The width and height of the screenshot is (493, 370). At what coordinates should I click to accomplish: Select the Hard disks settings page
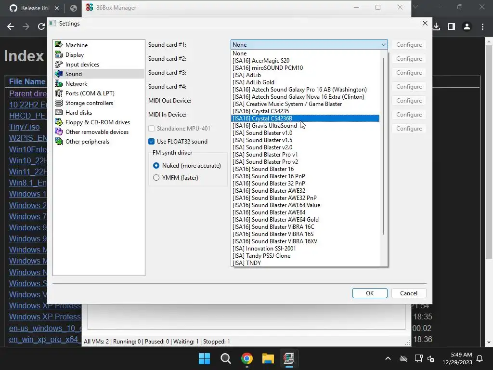pos(78,113)
